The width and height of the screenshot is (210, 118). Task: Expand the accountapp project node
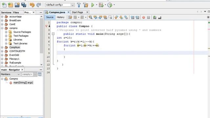click(x=2, y=17)
